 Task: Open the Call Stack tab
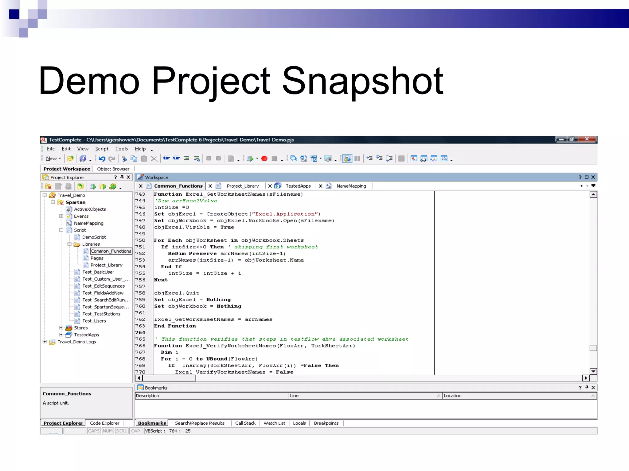click(x=245, y=423)
